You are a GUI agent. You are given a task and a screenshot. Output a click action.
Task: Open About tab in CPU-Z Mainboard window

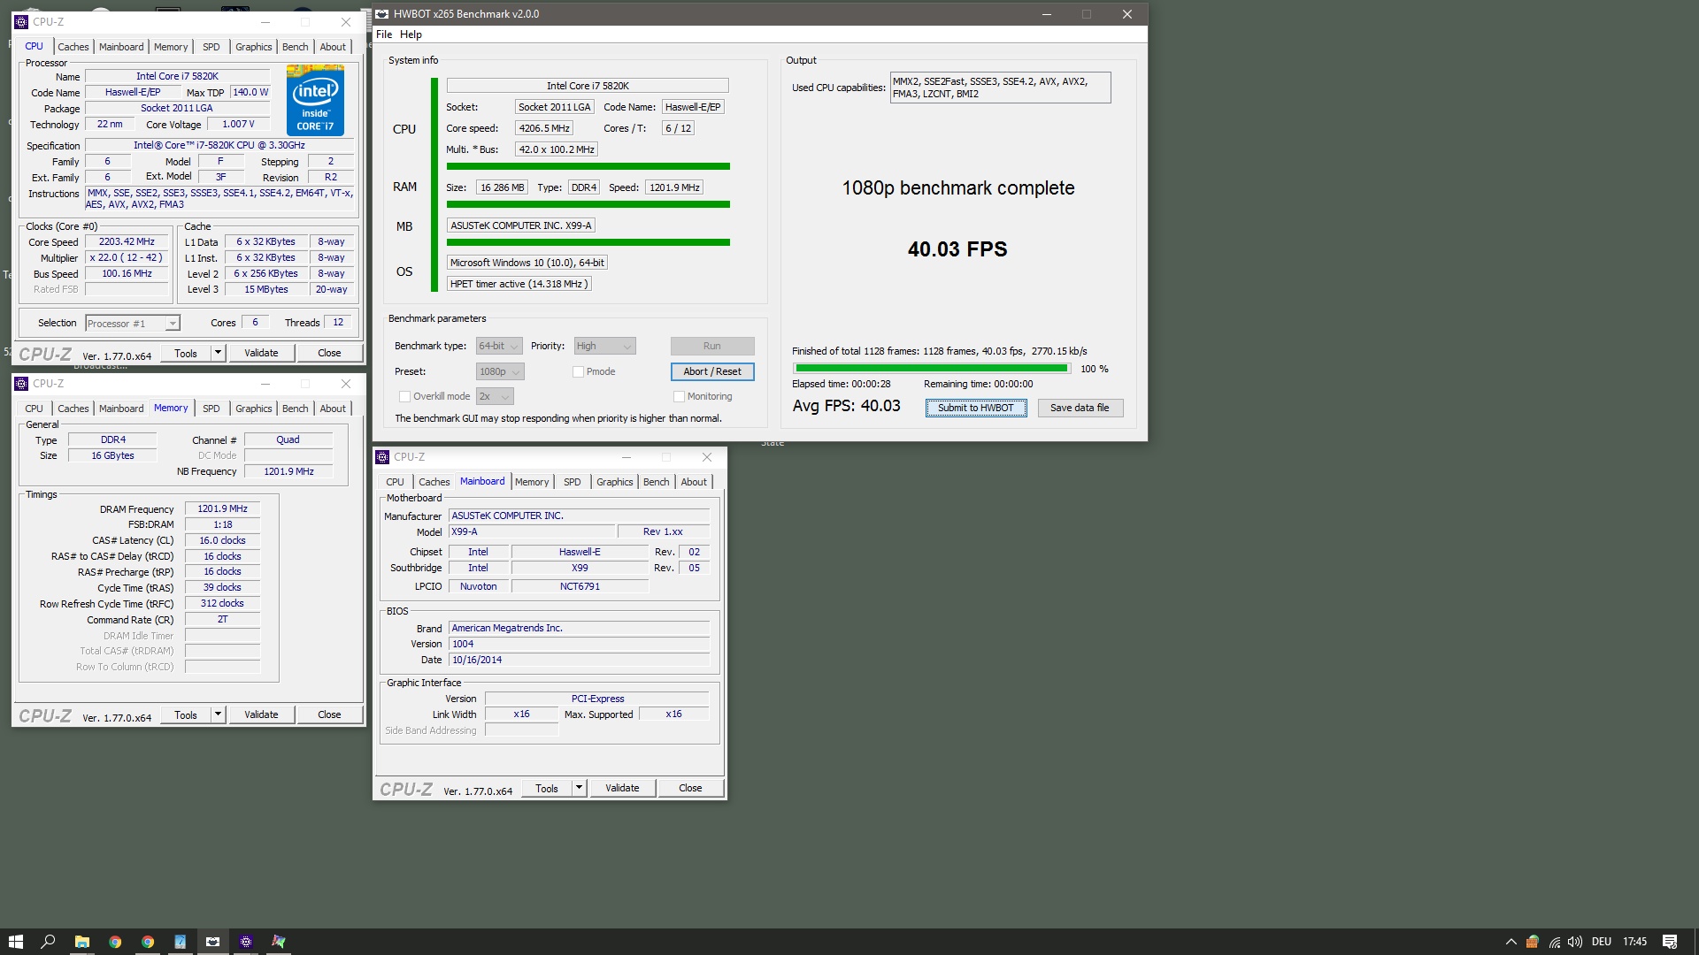(694, 482)
